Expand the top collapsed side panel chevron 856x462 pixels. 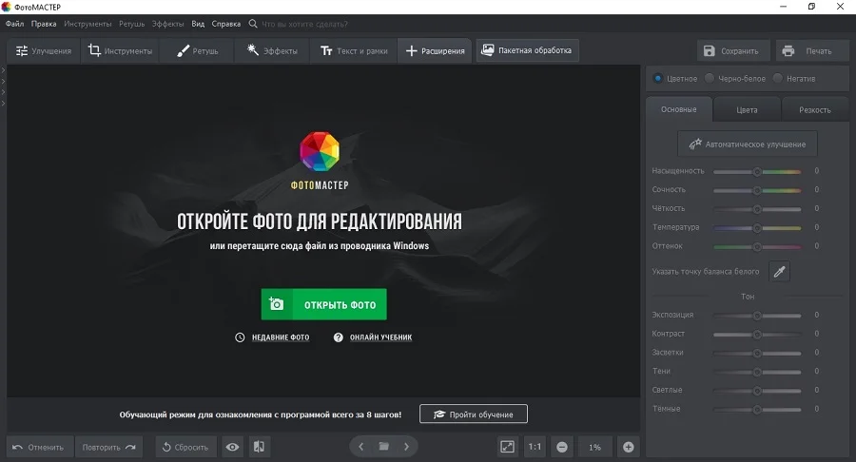3,70
